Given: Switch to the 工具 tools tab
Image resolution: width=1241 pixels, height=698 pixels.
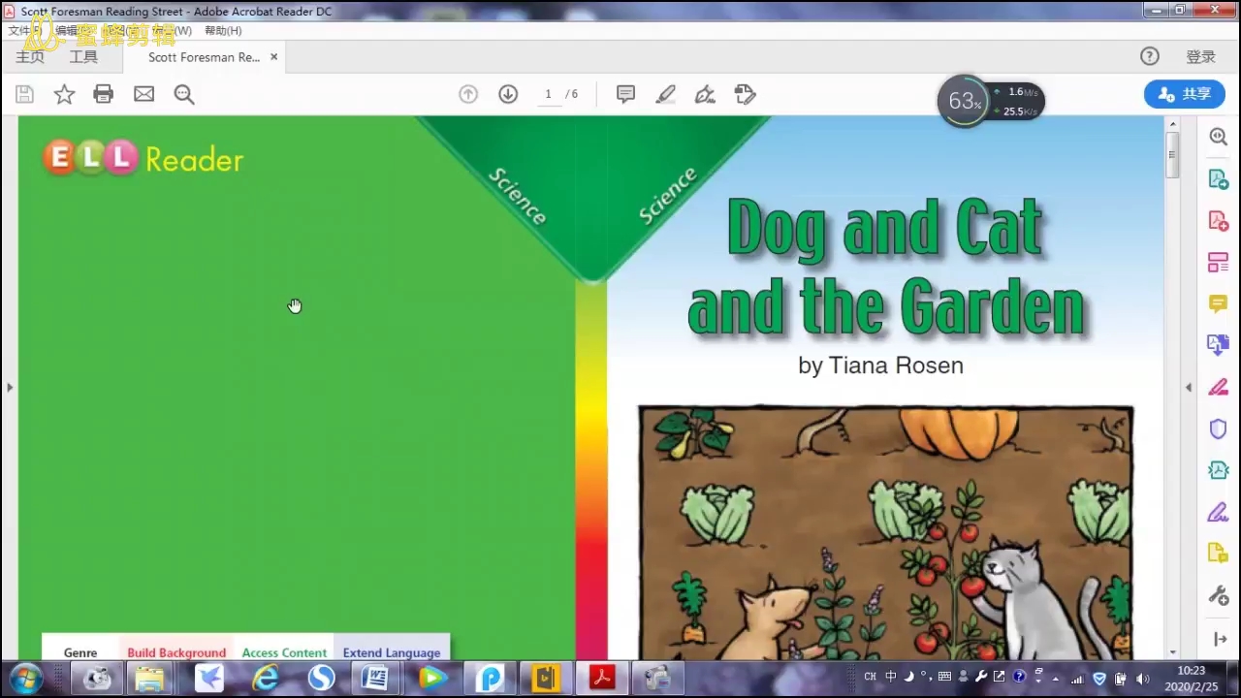Looking at the screenshot, I should pos(83,57).
